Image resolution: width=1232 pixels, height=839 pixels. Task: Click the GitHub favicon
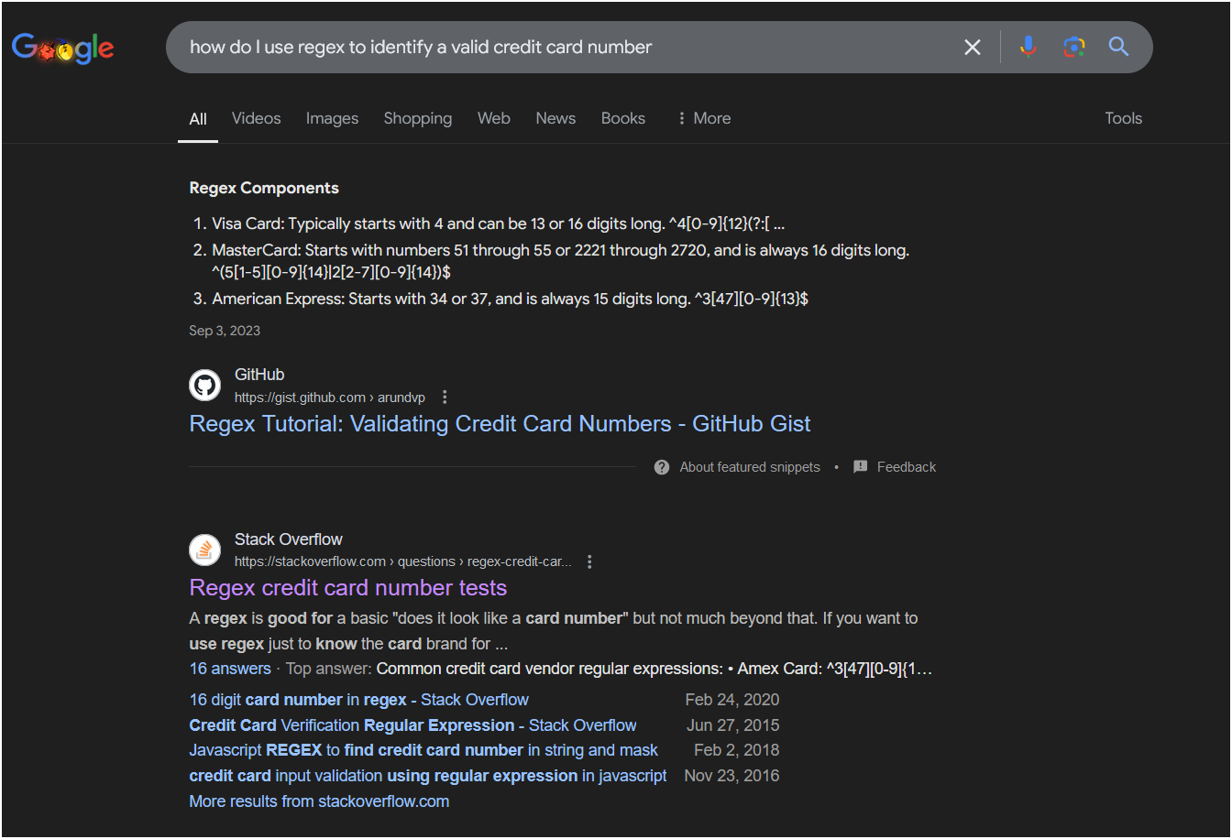click(x=205, y=385)
